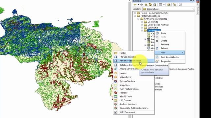211x118 pixels.
Task: Create a new Composite Address Locator
Action: click(134, 108)
